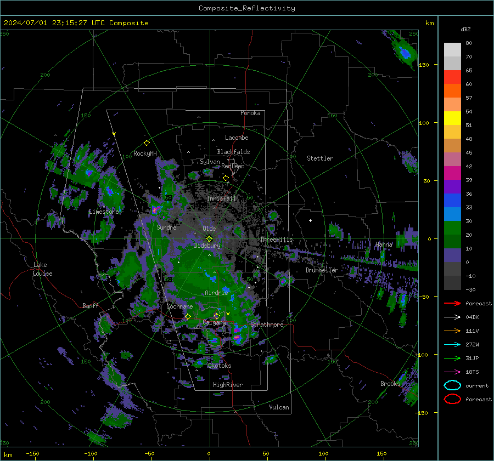This screenshot has width=494, height=461.
Task: Click the Drumheller city label
Action: tap(322, 270)
